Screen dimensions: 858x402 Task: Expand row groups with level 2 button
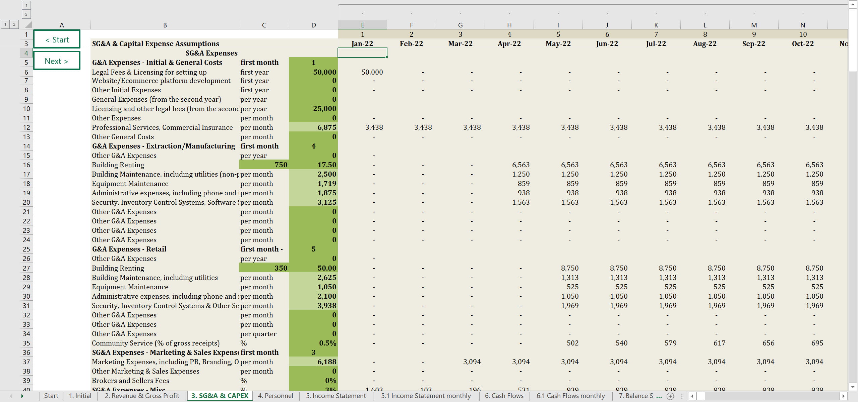(14, 24)
